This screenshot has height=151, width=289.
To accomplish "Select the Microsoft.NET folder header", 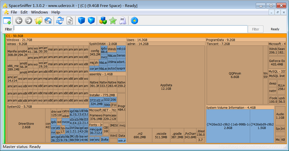I will point(103,110).
